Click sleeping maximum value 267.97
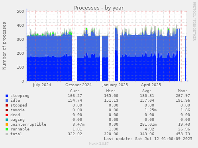This screenshot has width=198, height=148. (183, 96)
